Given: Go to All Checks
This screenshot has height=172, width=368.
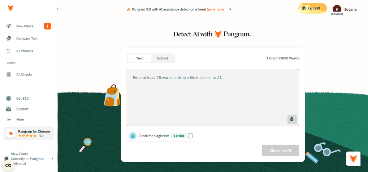Looking at the screenshot, I should [x=24, y=74].
